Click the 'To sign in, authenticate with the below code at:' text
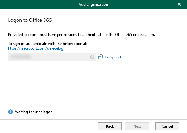This screenshot has width=187, height=133. [x=47, y=44]
